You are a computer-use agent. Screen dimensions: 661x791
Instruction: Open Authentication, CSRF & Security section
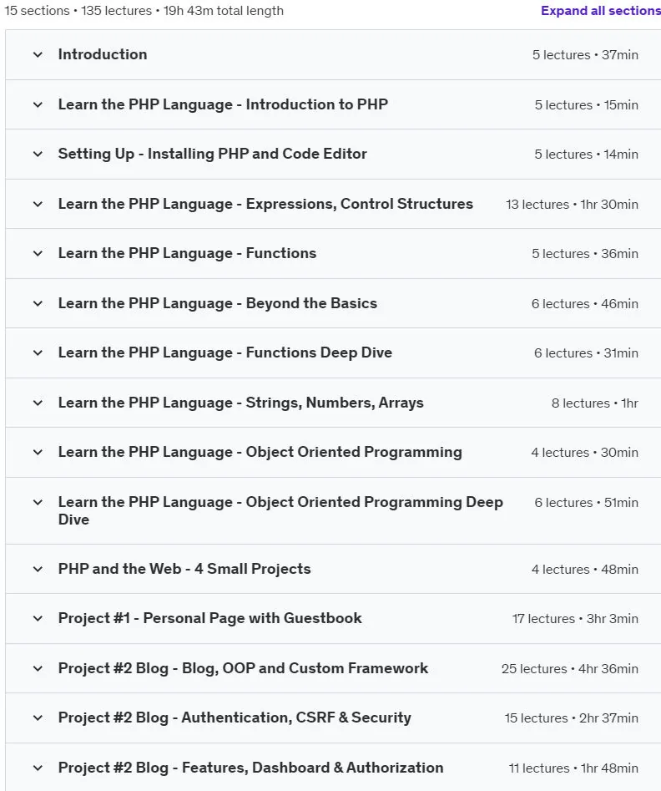(x=235, y=717)
